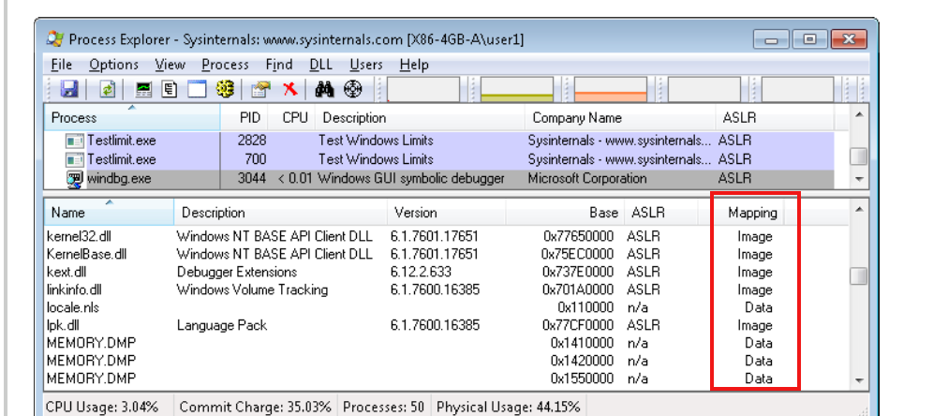Click the Refresh Now toolbar icon
The width and height of the screenshot is (948, 416).
point(107,90)
